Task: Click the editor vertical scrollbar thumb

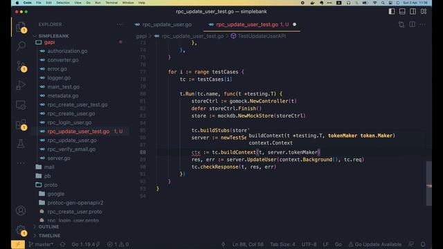Action: click(x=429, y=183)
